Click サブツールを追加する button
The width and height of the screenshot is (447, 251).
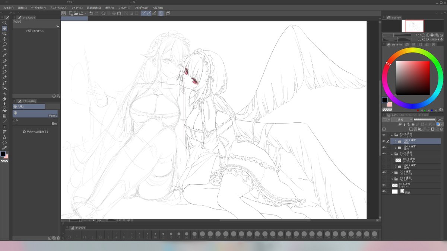(x=36, y=132)
